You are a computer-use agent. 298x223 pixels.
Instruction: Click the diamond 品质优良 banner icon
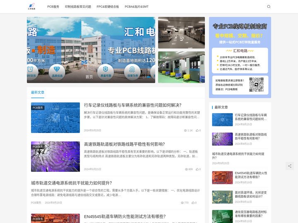point(57,72)
